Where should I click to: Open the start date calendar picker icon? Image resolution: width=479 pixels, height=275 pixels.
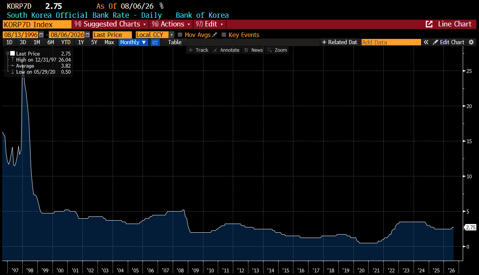(x=41, y=35)
